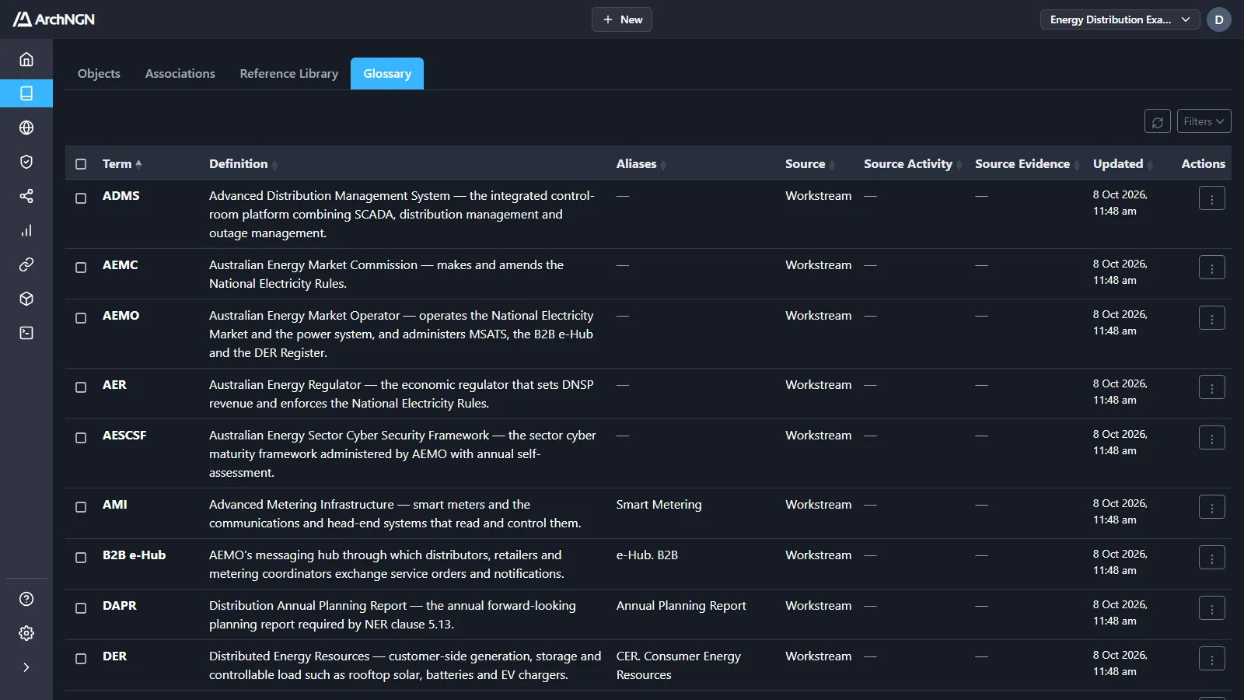Open the Home icon in the sidebar
The image size is (1244, 700).
tap(26, 59)
